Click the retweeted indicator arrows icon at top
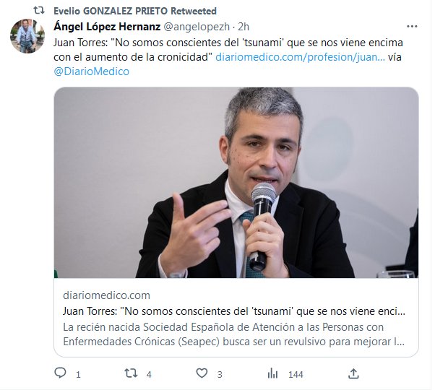Screen dimensions: 435x390 pyautogui.click(x=39, y=11)
